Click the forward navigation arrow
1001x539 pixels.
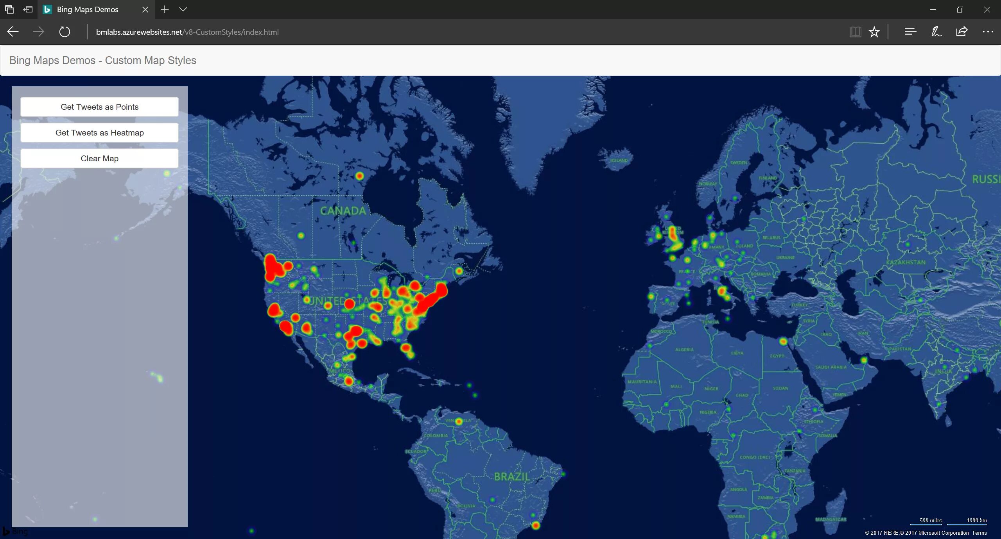pyautogui.click(x=38, y=32)
